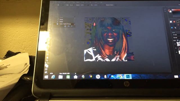Viewport: 180px width, 101px height.
Task: Select the Zoom tool in the toolbox
Action: [47, 60]
